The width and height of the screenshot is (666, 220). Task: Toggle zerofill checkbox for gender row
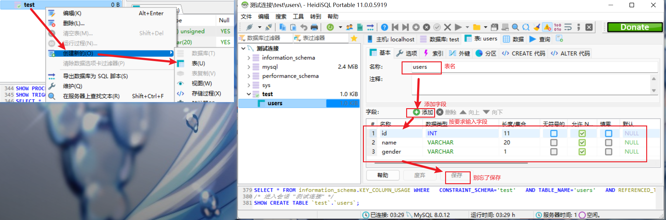pyautogui.click(x=608, y=152)
